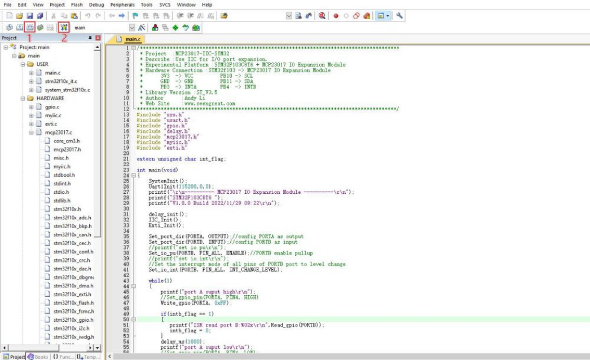This screenshot has height=360, width=590.
Task: Expand the main.c node in project tree
Action: tap(32, 73)
